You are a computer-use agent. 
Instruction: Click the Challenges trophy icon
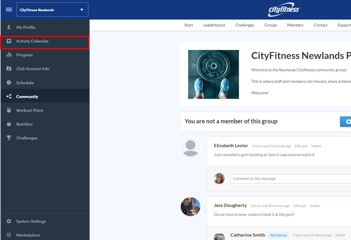[x=9, y=138]
